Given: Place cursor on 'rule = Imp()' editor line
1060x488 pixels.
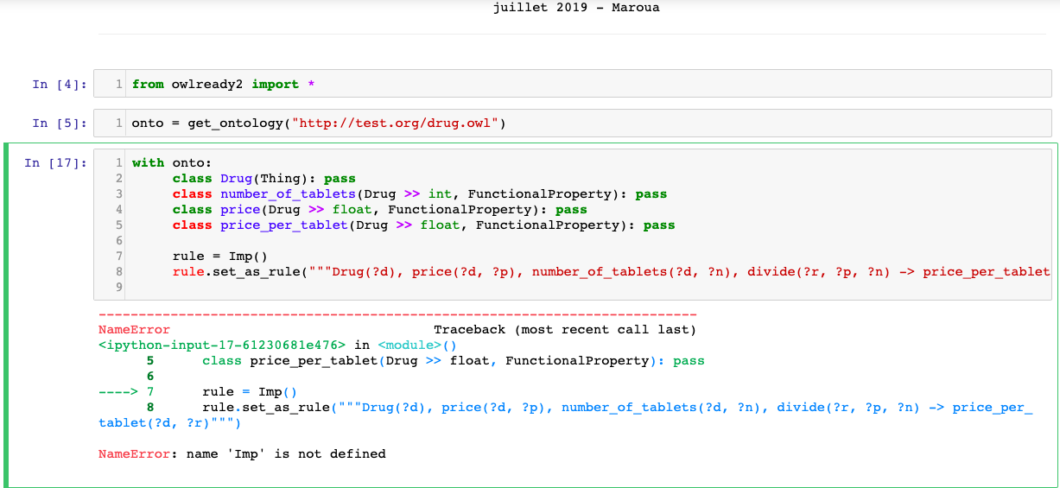Looking at the screenshot, I should point(220,257).
